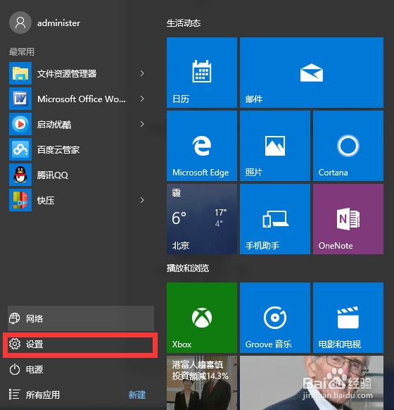
Task: Click the 播放和浏览 group heading
Action: pyautogui.click(x=188, y=268)
